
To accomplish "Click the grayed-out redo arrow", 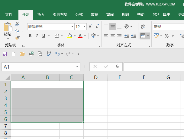I will pos(68,54).
